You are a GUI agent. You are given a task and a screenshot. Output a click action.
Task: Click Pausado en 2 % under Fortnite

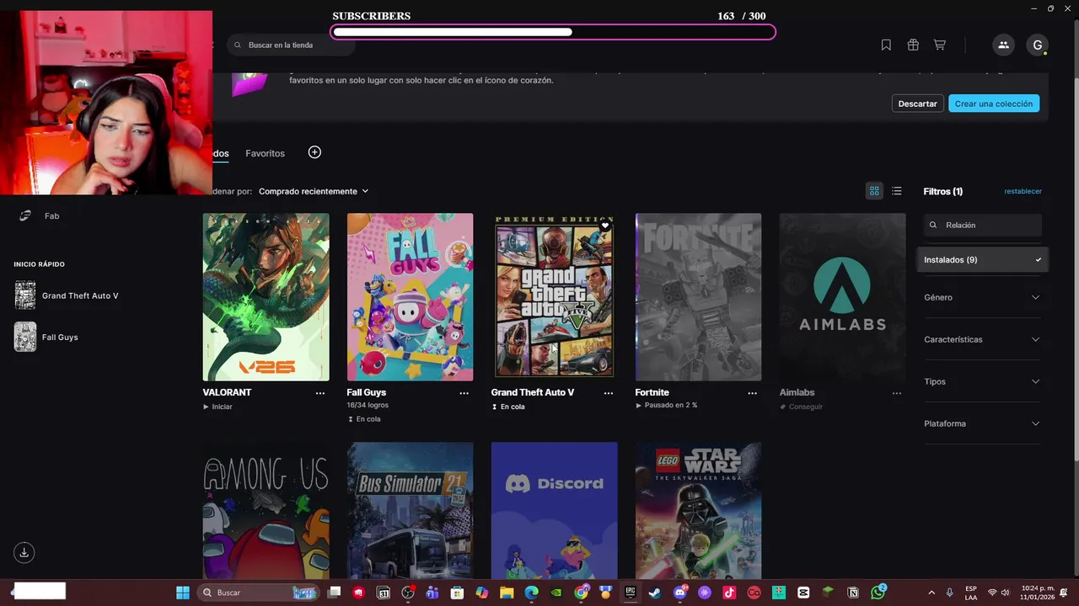click(666, 405)
